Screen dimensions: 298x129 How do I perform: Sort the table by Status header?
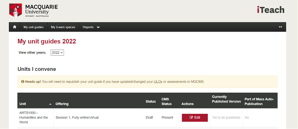coord(151,101)
